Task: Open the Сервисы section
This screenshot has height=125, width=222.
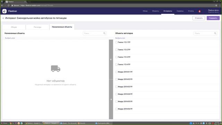Action: point(180,11)
